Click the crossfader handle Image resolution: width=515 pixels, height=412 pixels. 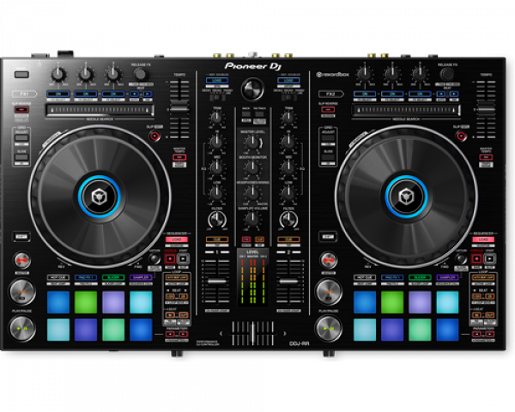point(252,333)
